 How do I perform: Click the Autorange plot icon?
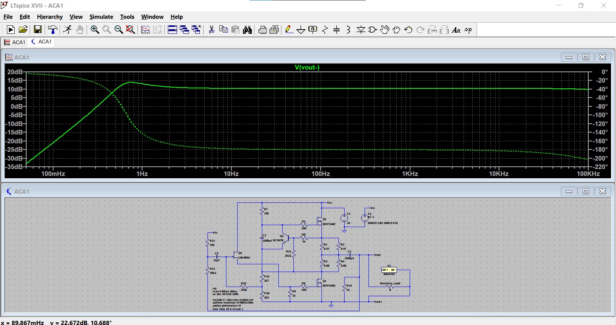click(146, 30)
